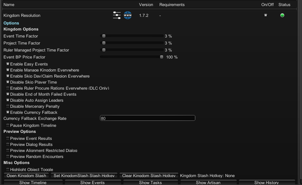The image size is (302, 185).
Task: Collapse the Options header
Action: [11, 23]
